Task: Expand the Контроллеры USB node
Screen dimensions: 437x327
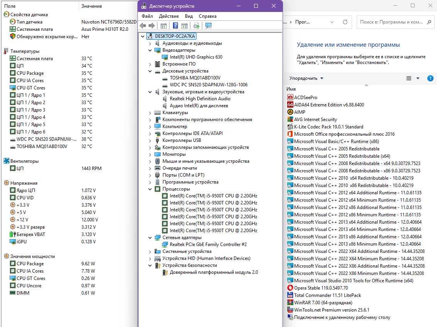Action: click(150, 140)
